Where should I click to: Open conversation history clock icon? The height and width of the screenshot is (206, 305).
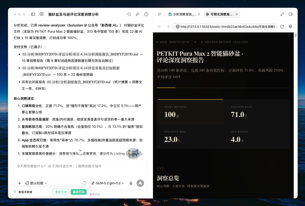pyautogui.click(x=146, y=14)
